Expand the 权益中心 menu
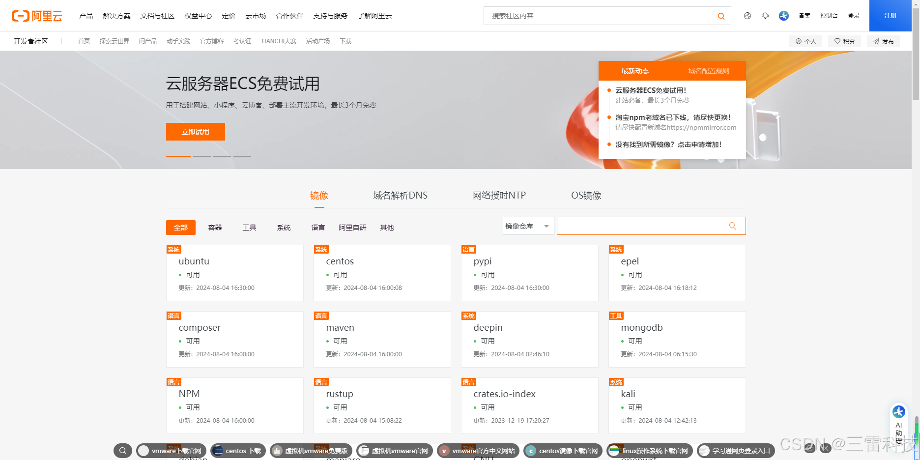Image resolution: width=920 pixels, height=460 pixels. pyautogui.click(x=198, y=16)
